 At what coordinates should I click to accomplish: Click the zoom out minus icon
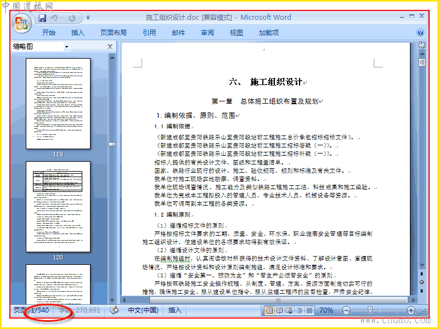346,310
